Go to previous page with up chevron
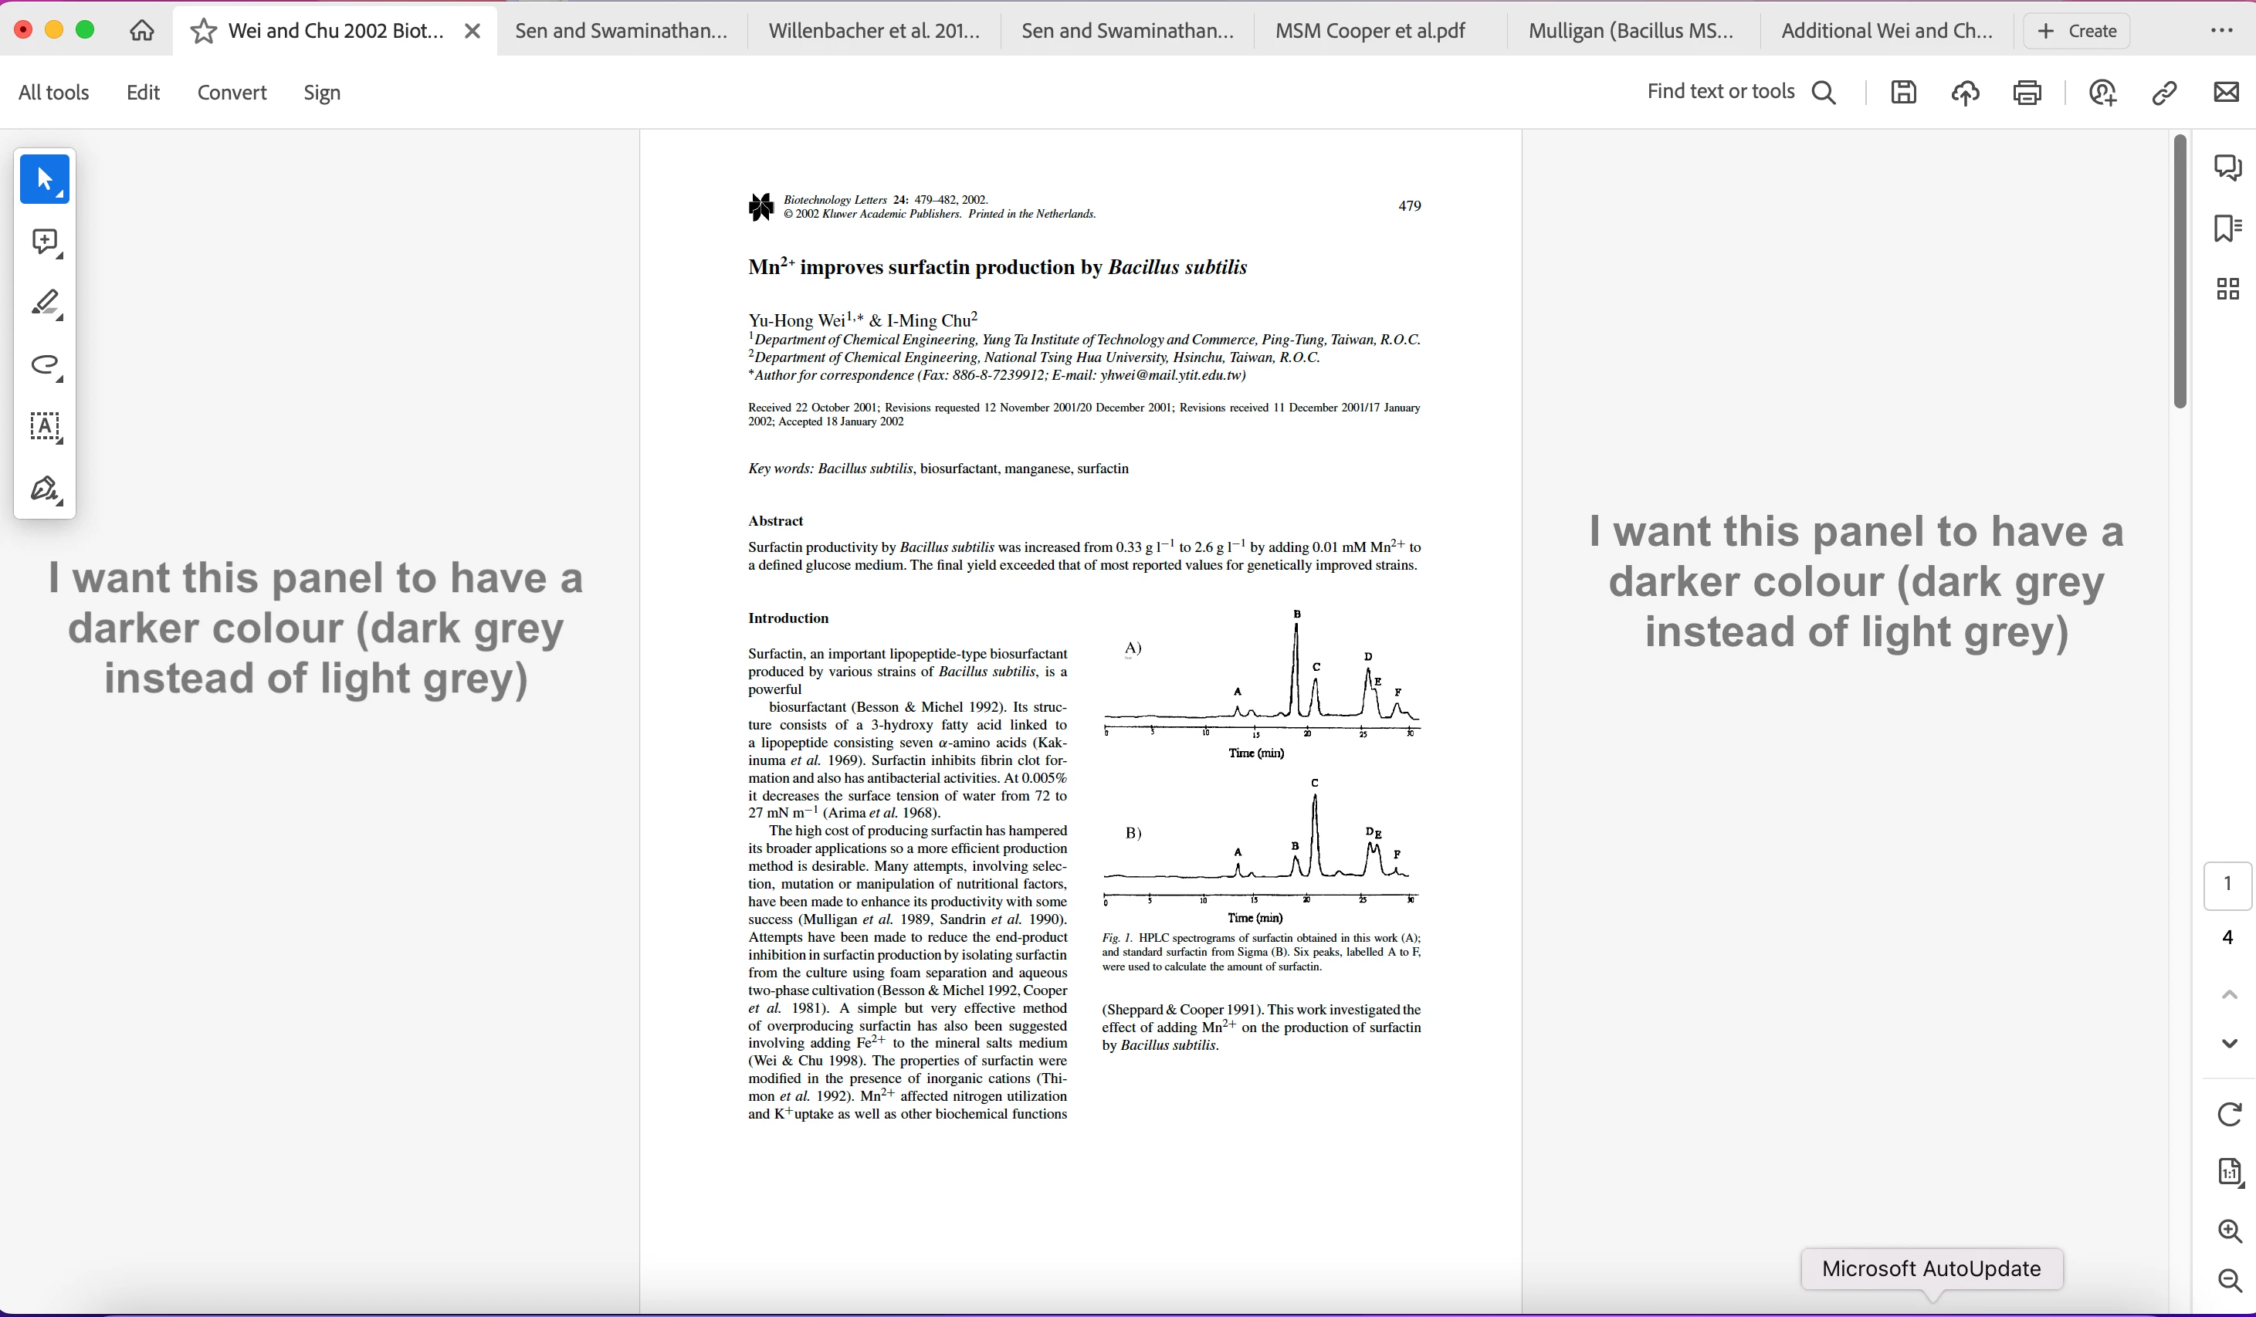The width and height of the screenshot is (2256, 1317). pyautogui.click(x=2228, y=994)
